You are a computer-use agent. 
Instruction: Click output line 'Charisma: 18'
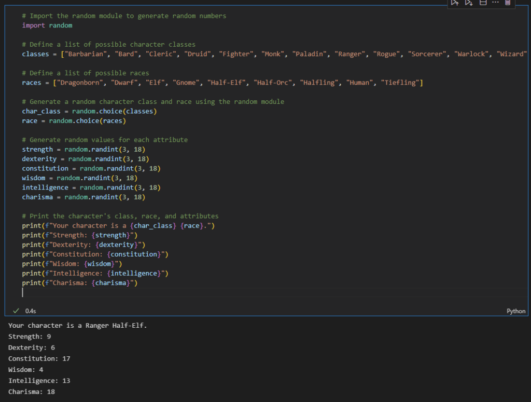pyautogui.click(x=32, y=392)
